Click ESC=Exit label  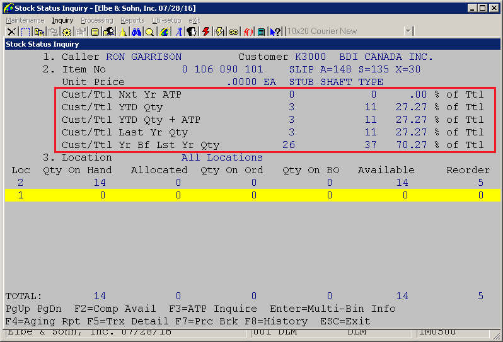coord(345,321)
